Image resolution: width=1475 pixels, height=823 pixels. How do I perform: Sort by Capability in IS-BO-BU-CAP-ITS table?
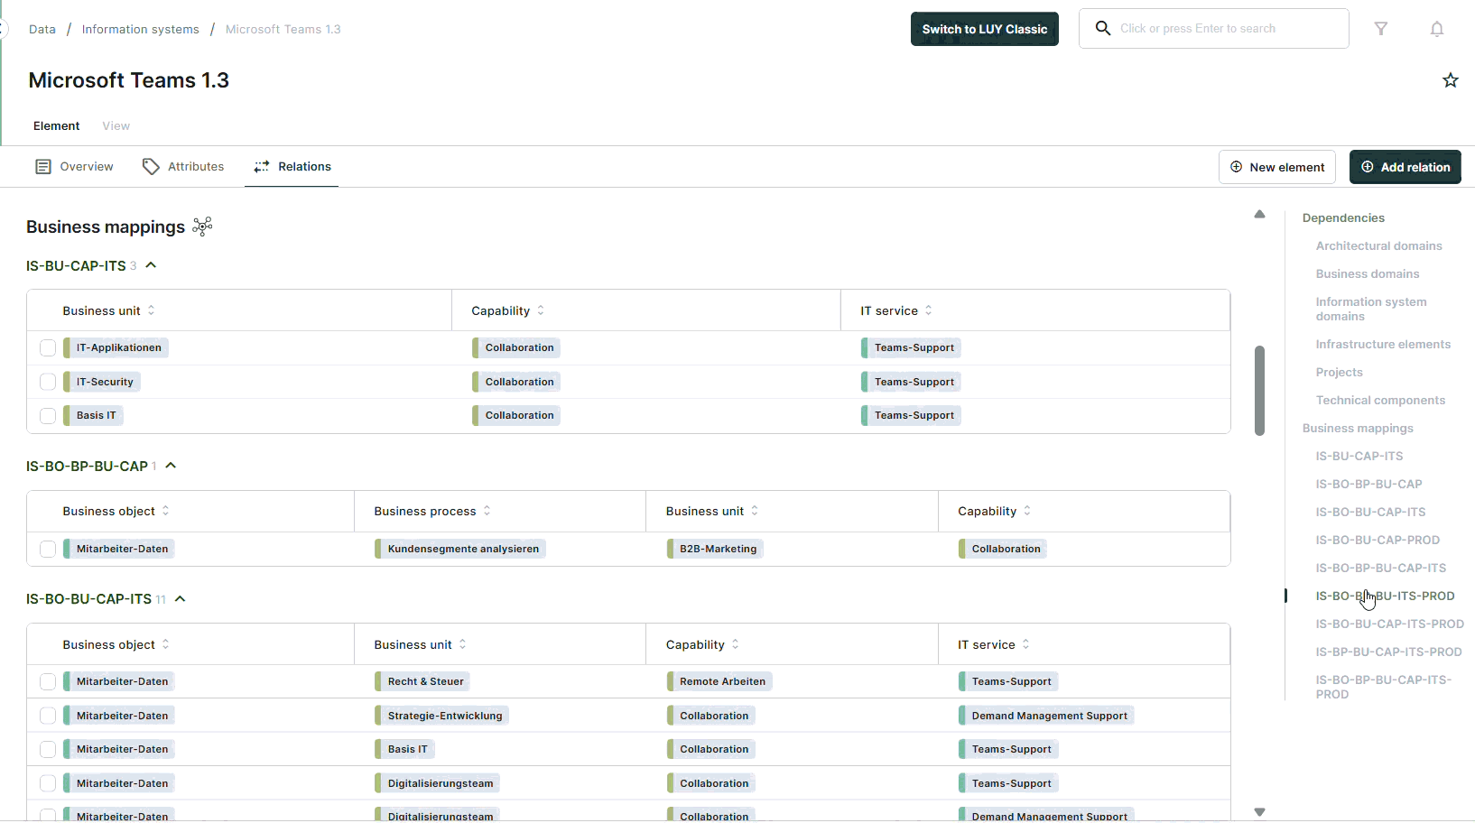[735, 644]
